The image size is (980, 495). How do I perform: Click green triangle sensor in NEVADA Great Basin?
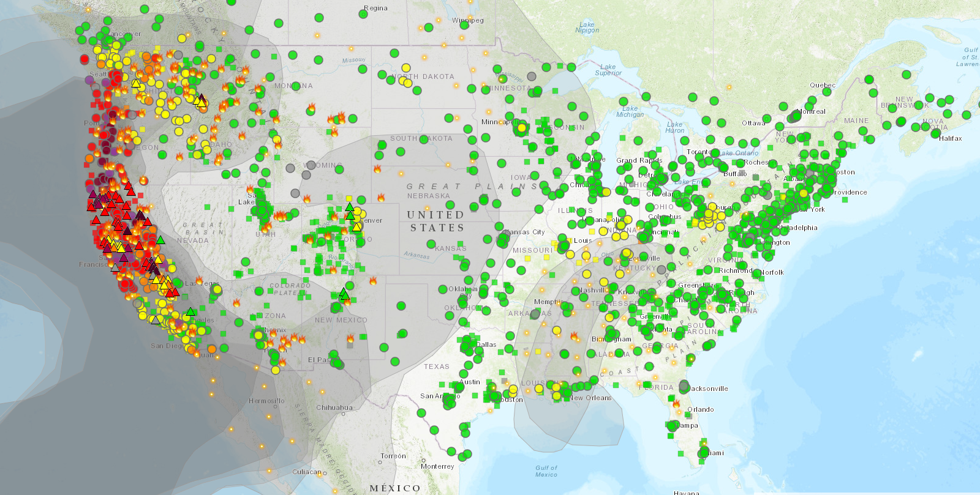(160, 240)
